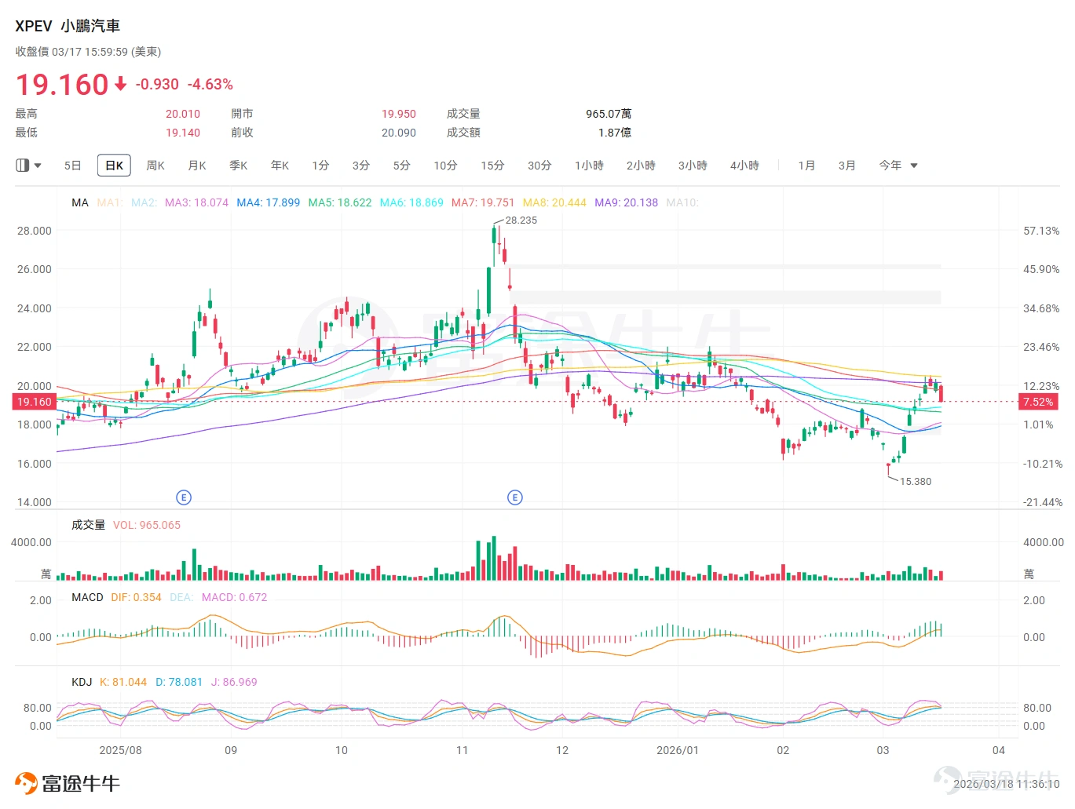Choose the 3月 range
Screen dimensions: 1075x809
point(846,166)
